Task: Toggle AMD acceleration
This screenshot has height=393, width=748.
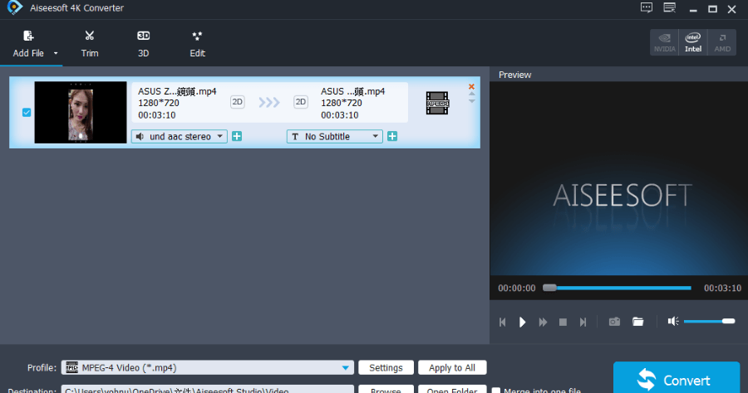Action: tap(721, 42)
